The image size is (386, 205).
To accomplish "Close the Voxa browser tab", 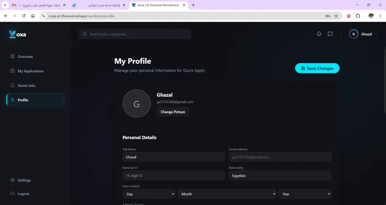I will (184, 5).
